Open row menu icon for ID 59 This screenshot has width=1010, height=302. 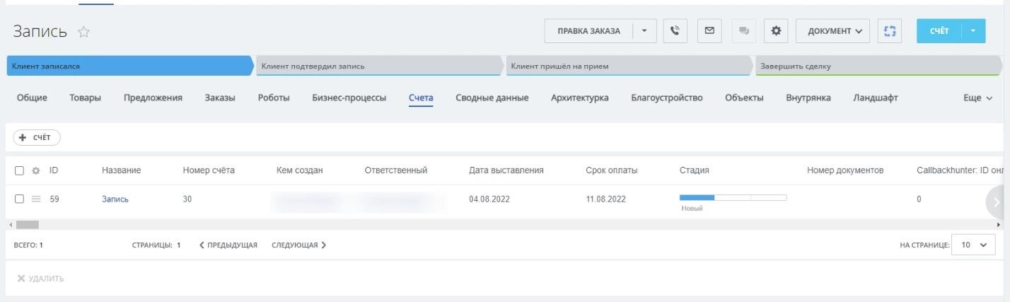(36, 199)
